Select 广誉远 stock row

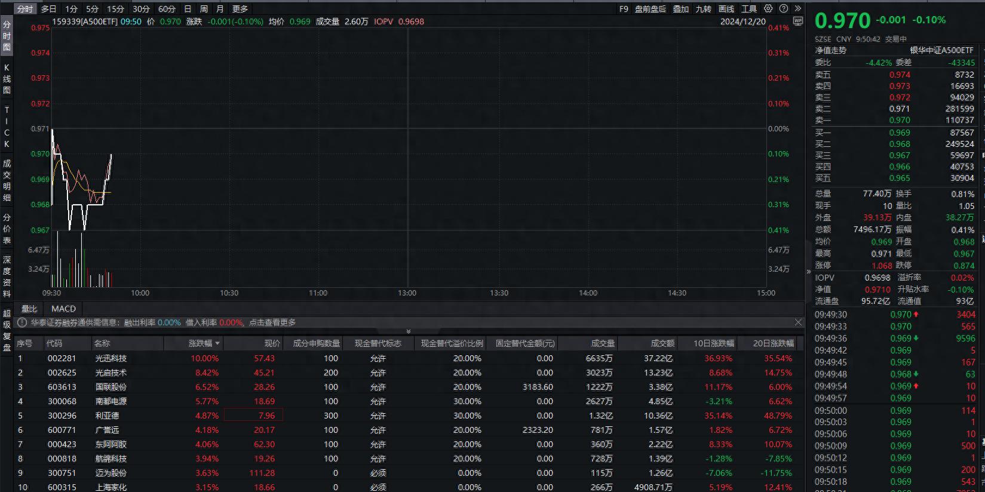(409, 430)
